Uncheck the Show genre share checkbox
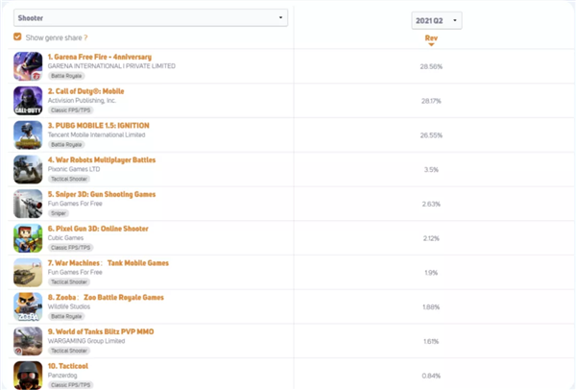Image resolution: width=576 pixels, height=390 pixels. pyautogui.click(x=17, y=37)
